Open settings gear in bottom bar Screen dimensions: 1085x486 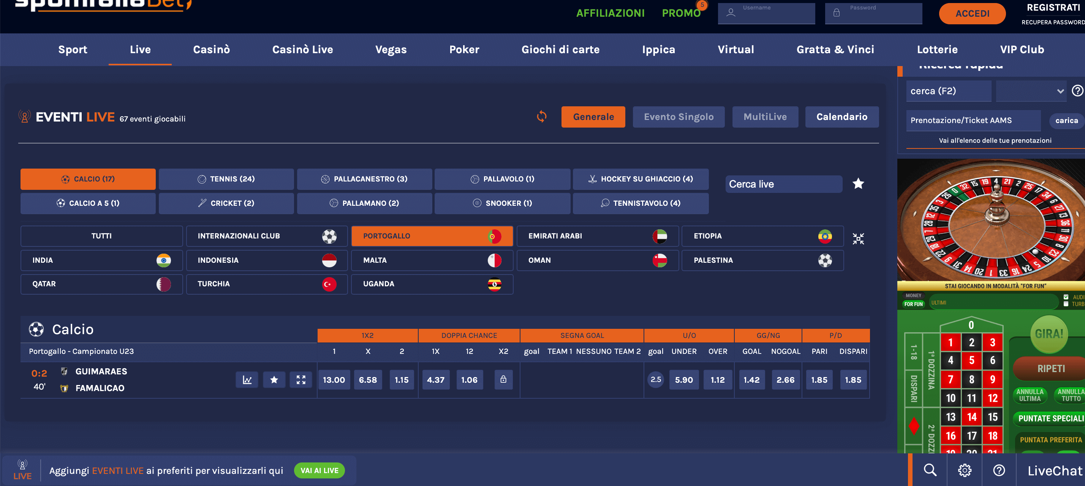click(965, 470)
